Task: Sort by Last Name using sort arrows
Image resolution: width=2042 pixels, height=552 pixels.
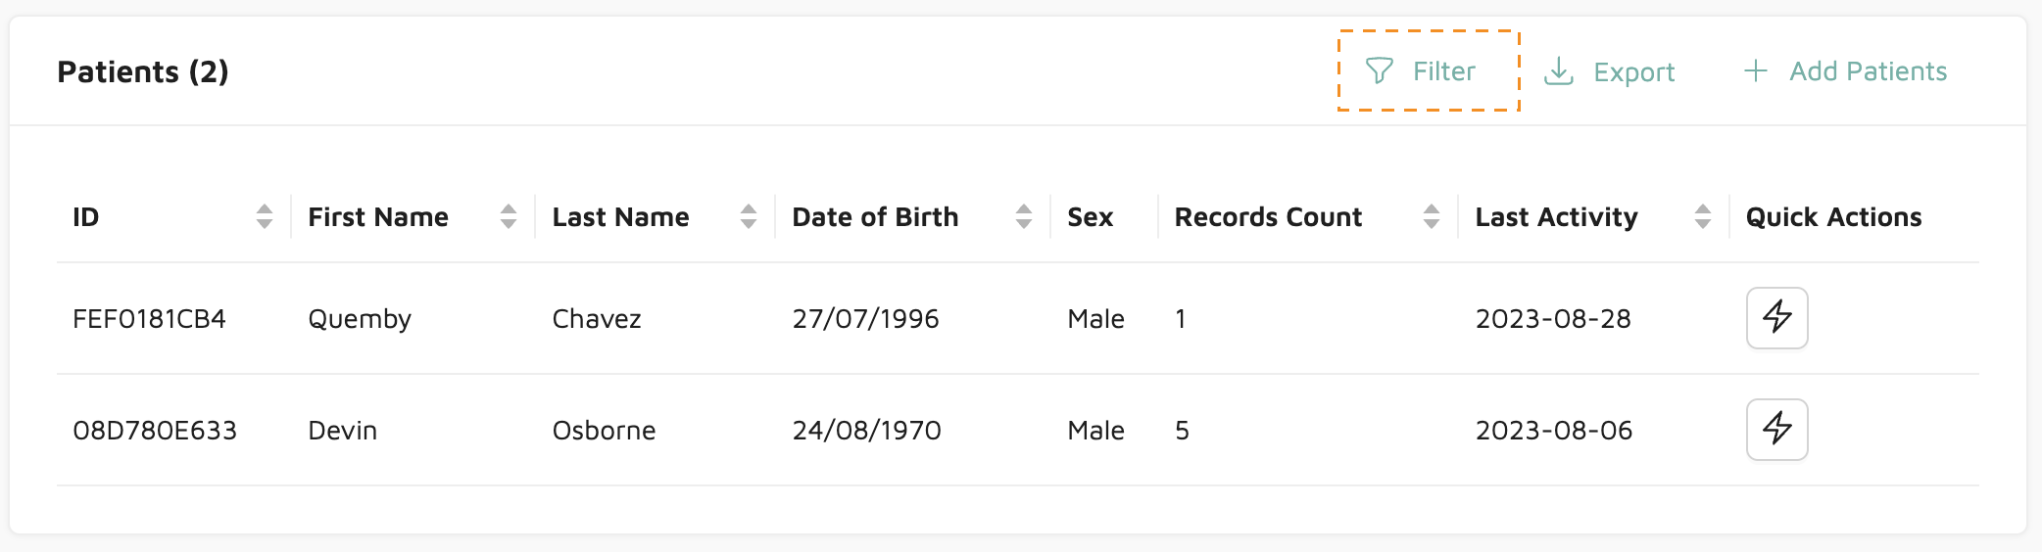Action: (x=749, y=216)
